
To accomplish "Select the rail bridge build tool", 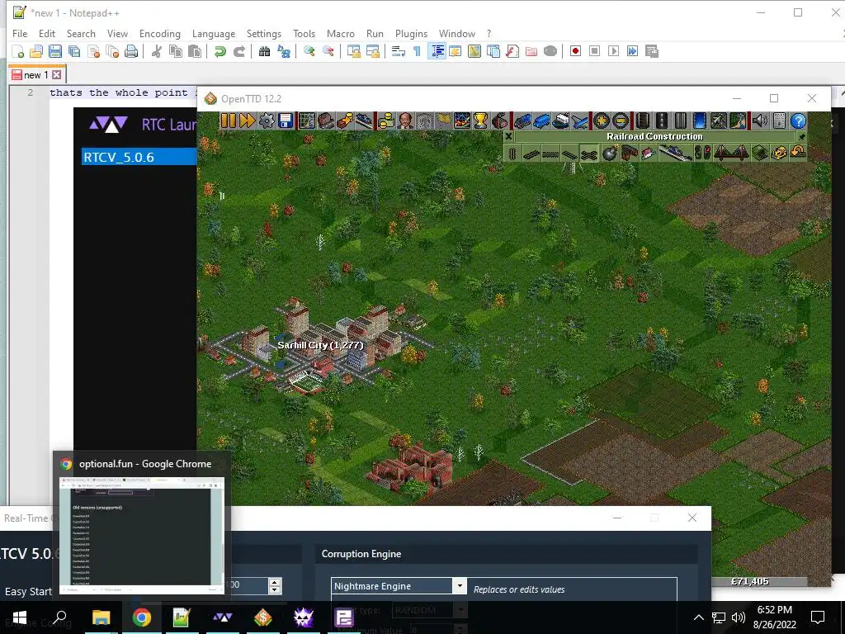I will tap(731, 153).
